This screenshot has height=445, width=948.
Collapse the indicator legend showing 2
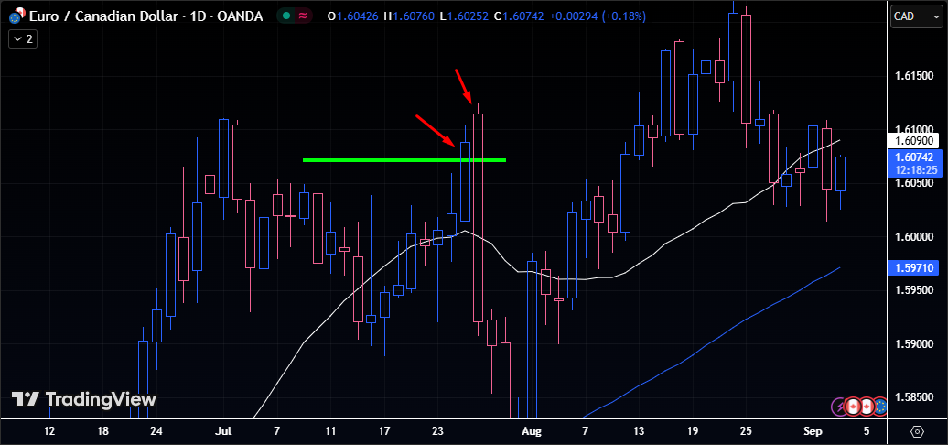[x=24, y=39]
